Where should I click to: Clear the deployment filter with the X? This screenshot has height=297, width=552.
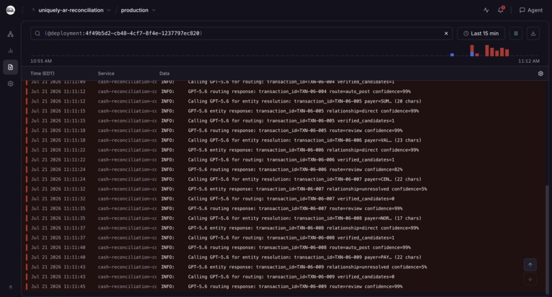(x=446, y=34)
